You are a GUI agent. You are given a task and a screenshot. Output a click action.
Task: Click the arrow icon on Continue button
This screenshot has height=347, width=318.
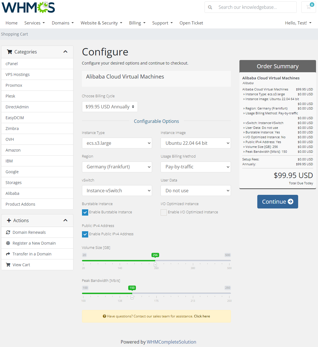pos(290,202)
